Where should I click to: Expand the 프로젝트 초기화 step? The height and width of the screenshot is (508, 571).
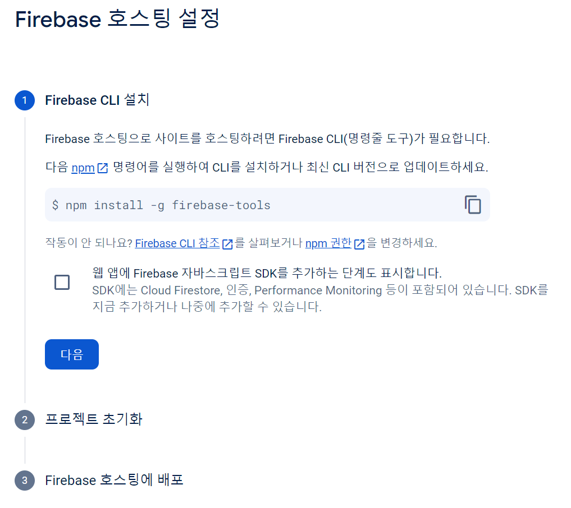click(x=93, y=419)
